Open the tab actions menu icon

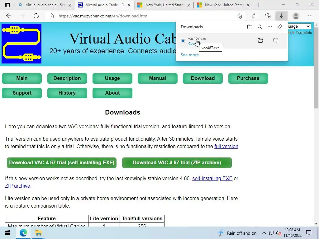point(7,5)
